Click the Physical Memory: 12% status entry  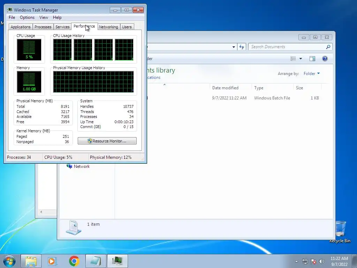111,157
